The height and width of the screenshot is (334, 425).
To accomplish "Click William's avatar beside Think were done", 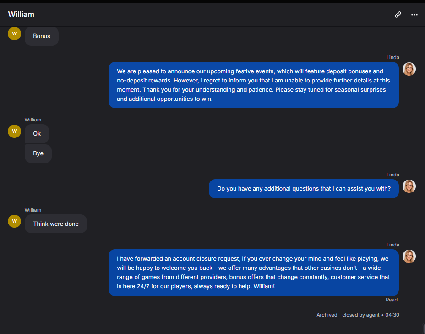I will click(14, 221).
